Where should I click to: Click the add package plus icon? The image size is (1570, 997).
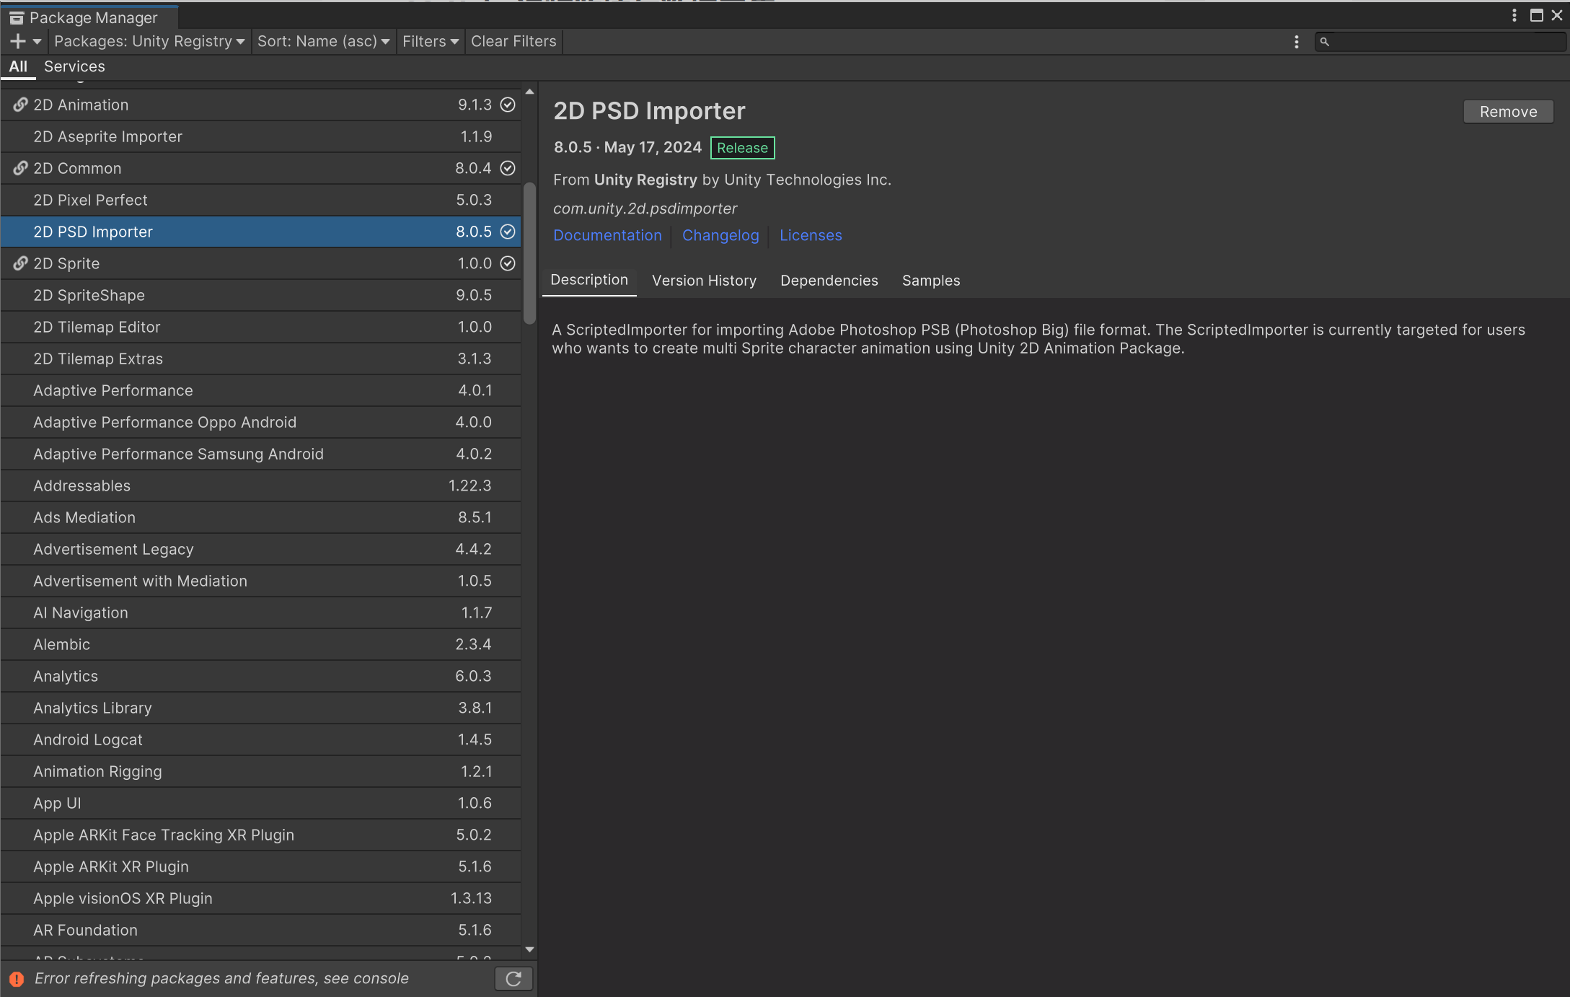click(x=18, y=42)
